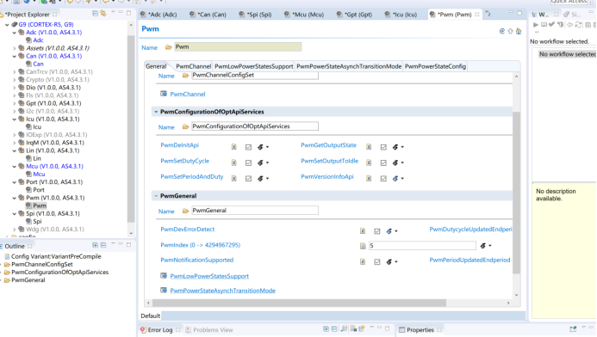
Task: Click the PwmChannelConfigSet name field
Action: 255,76
